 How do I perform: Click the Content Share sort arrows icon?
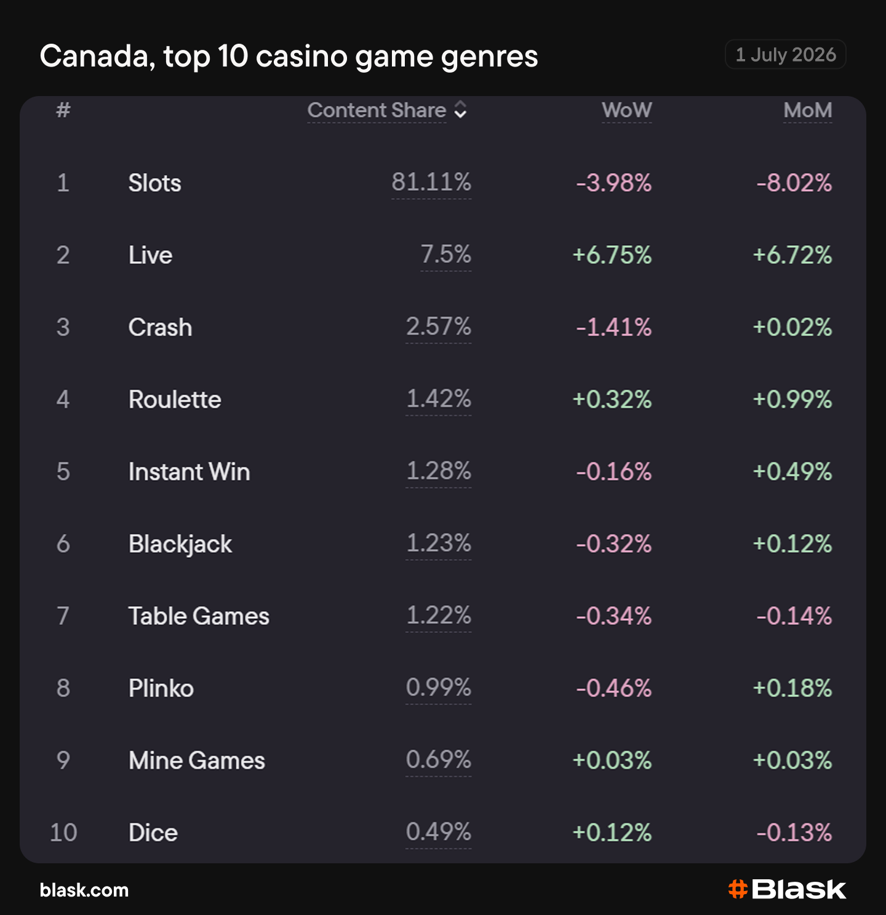coord(460,110)
